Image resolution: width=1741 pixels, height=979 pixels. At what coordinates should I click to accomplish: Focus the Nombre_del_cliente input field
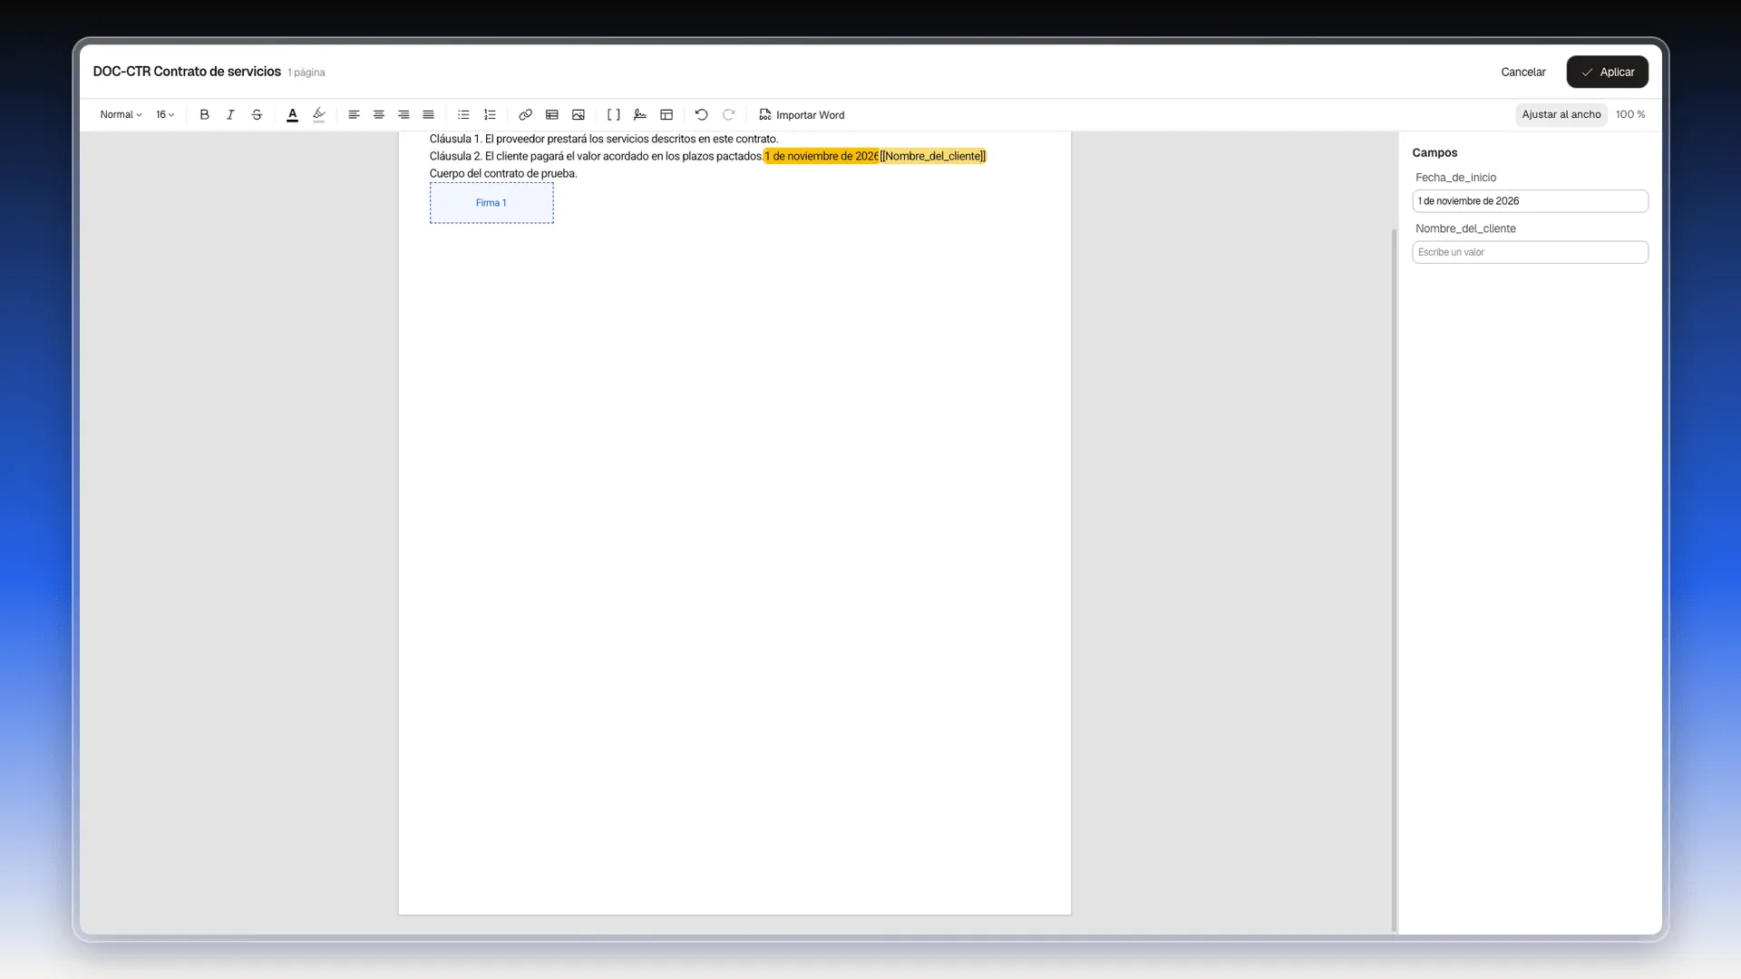point(1530,252)
